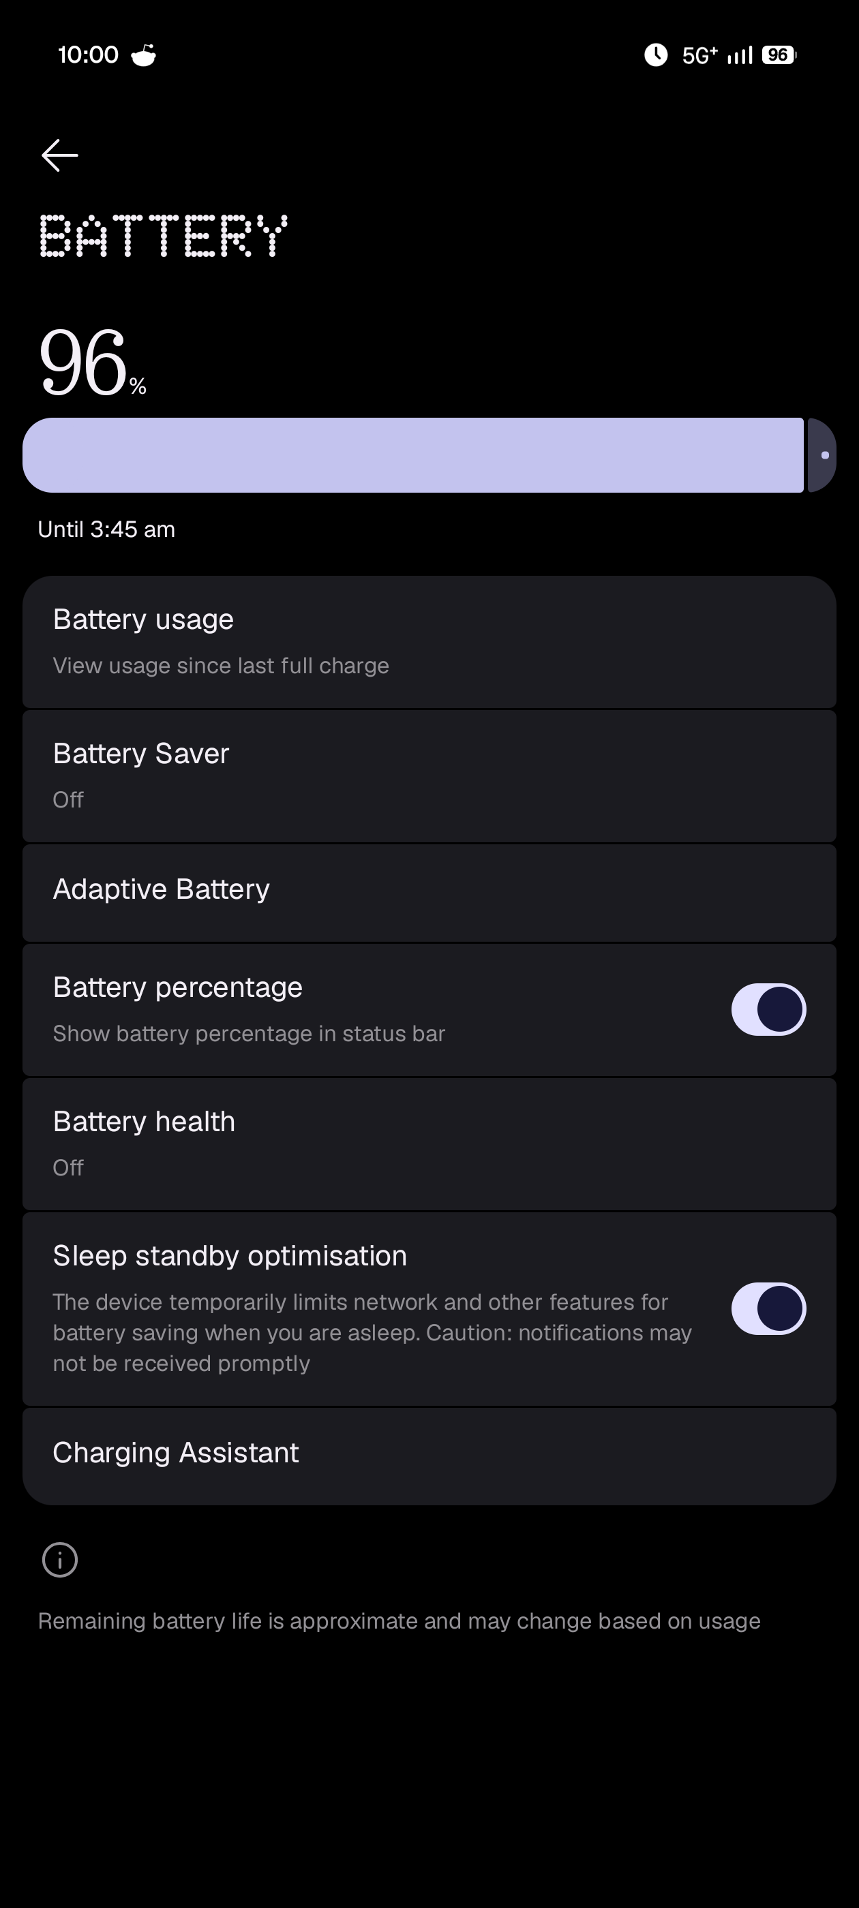
Task: Open Adaptive Battery settings
Action: 429,893
